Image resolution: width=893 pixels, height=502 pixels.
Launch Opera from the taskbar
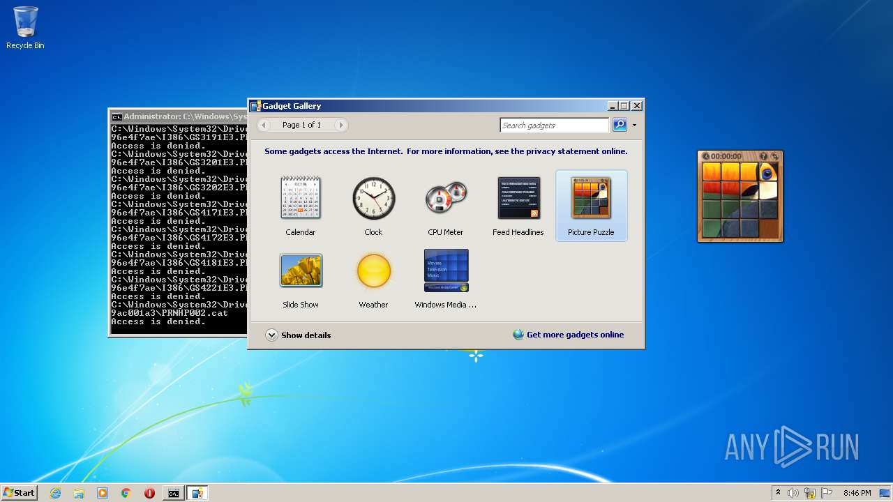149,493
